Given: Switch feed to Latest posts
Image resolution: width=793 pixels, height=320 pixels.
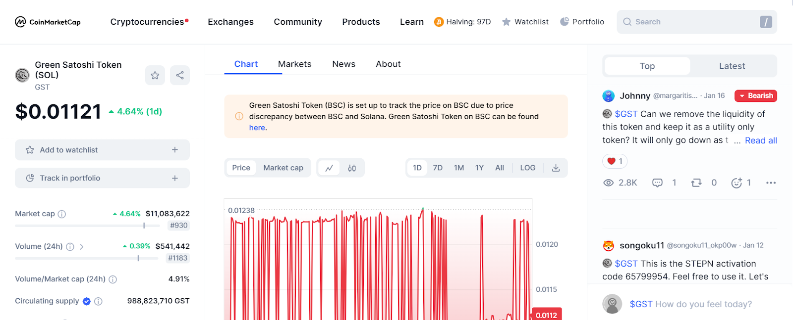Looking at the screenshot, I should (x=732, y=66).
